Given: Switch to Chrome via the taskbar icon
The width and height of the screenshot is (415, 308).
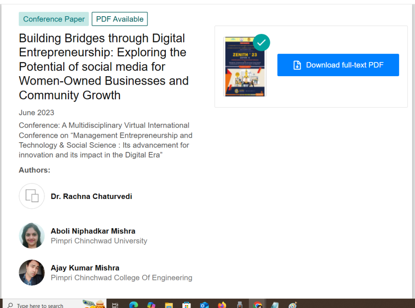Looking at the screenshot, I should click(258, 304).
